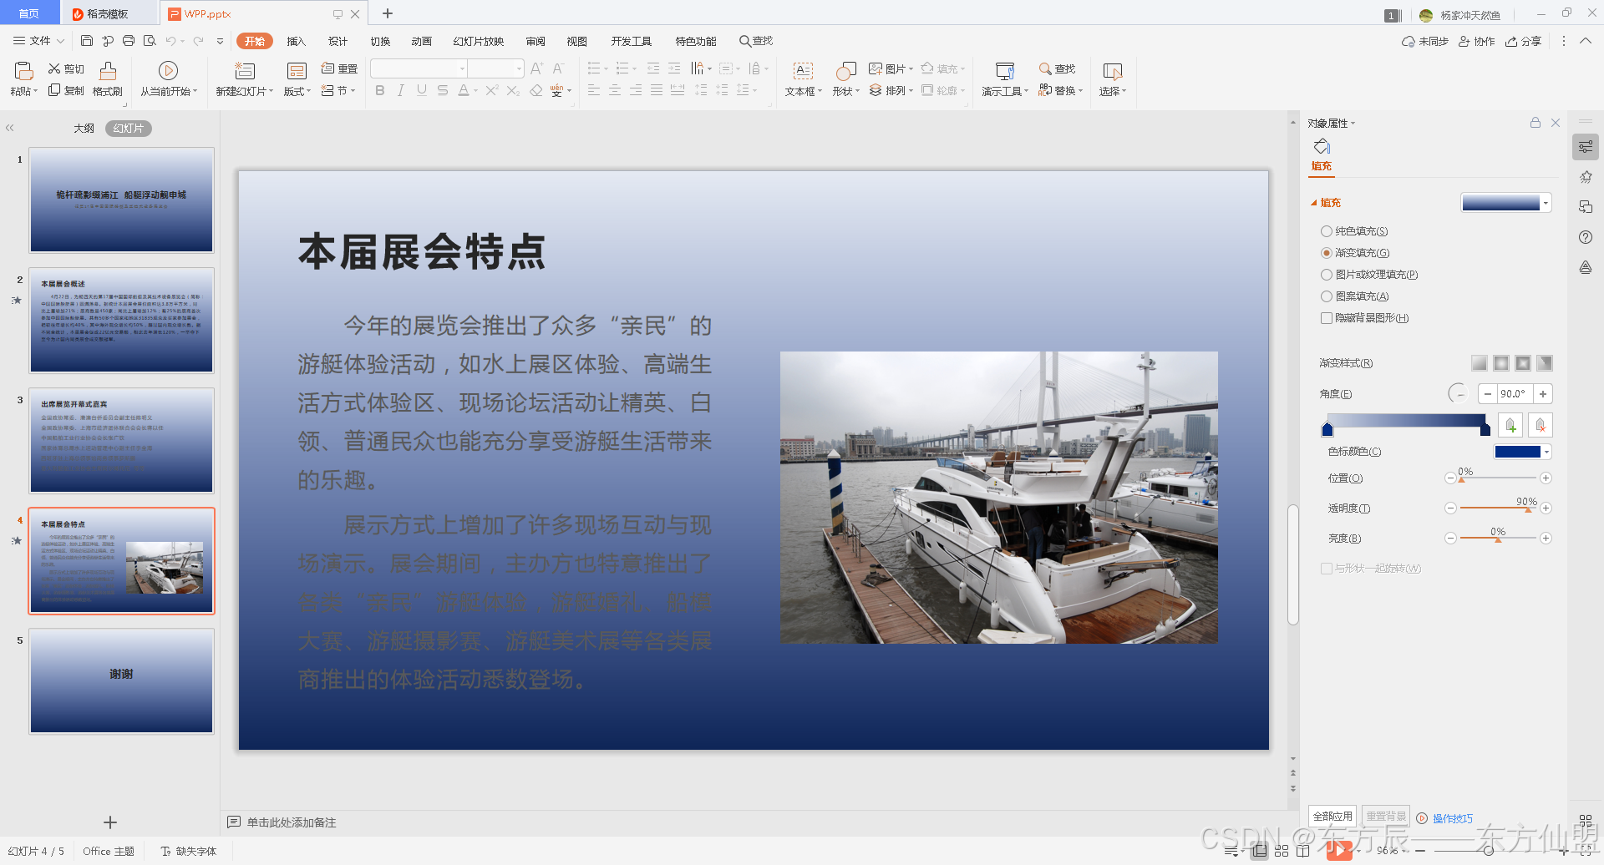Screen dimensions: 1604x865
Task: Center align the text
Action: click(x=615, y=90)
